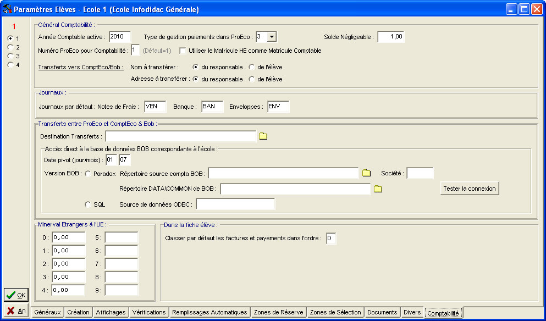Focus the Société input field
Viewport: 546px width, 321px height.
(420, 173)
